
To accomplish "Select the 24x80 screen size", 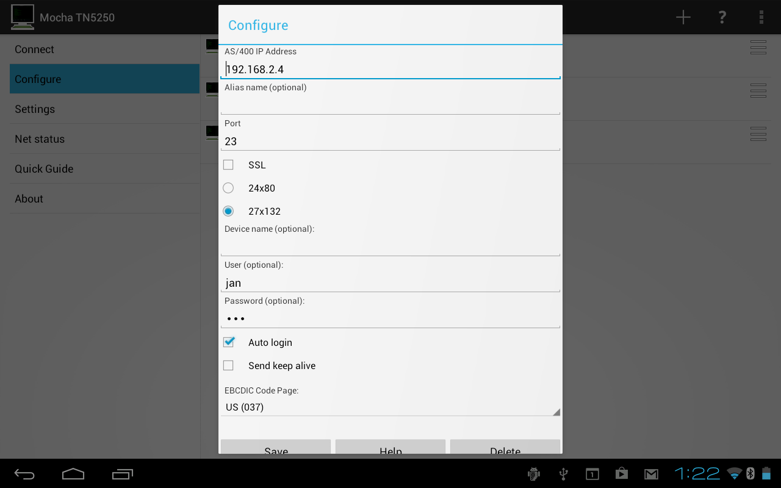I will click(x=228, y=188).
